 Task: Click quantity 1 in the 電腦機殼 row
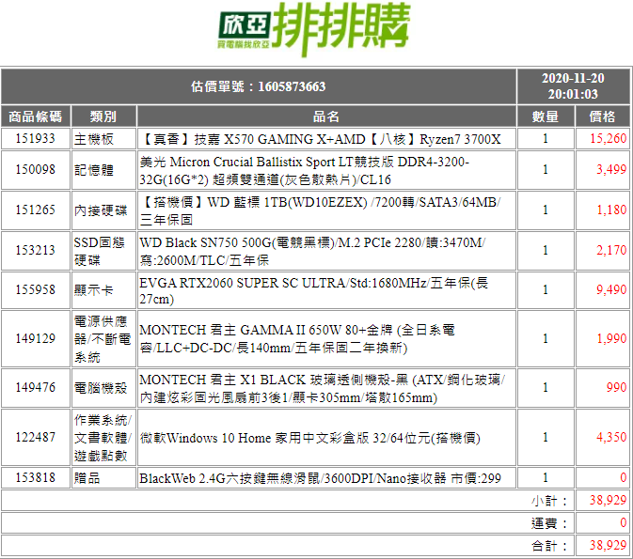pos(546,388)
